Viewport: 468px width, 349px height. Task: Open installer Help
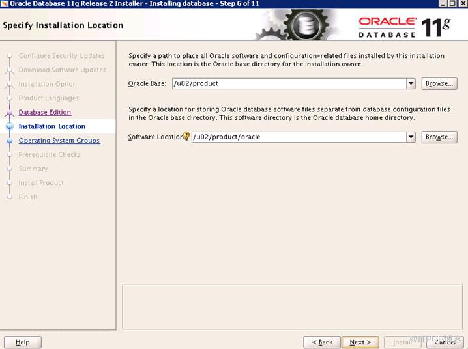point(23,342)
